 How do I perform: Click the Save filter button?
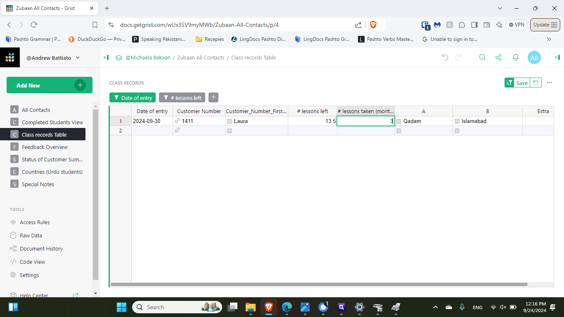tap(522, 83)
